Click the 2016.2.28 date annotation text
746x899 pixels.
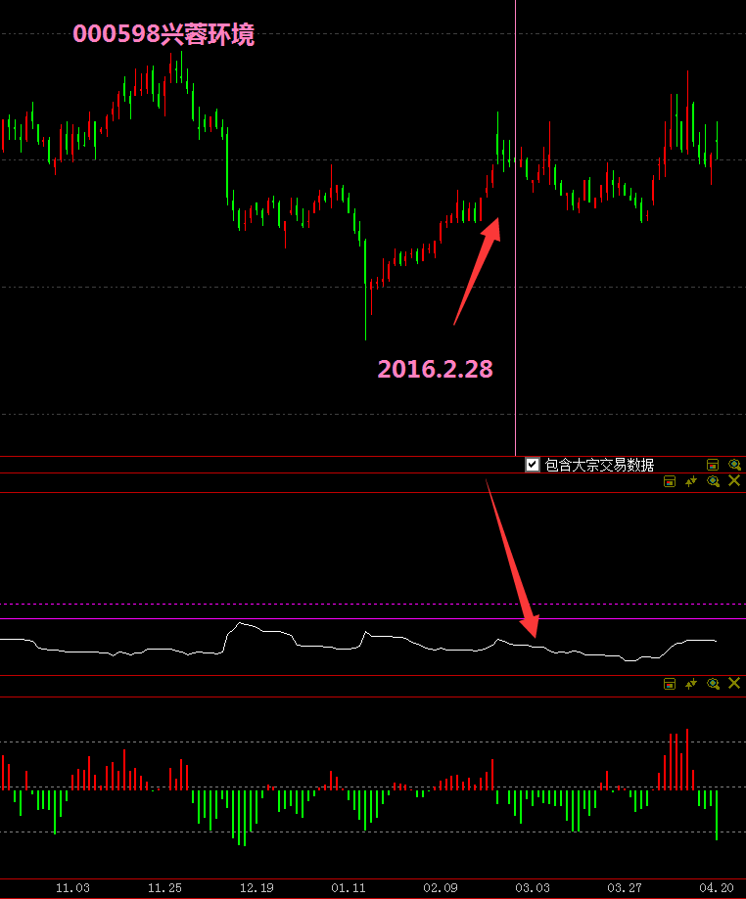tap(435, 369)
